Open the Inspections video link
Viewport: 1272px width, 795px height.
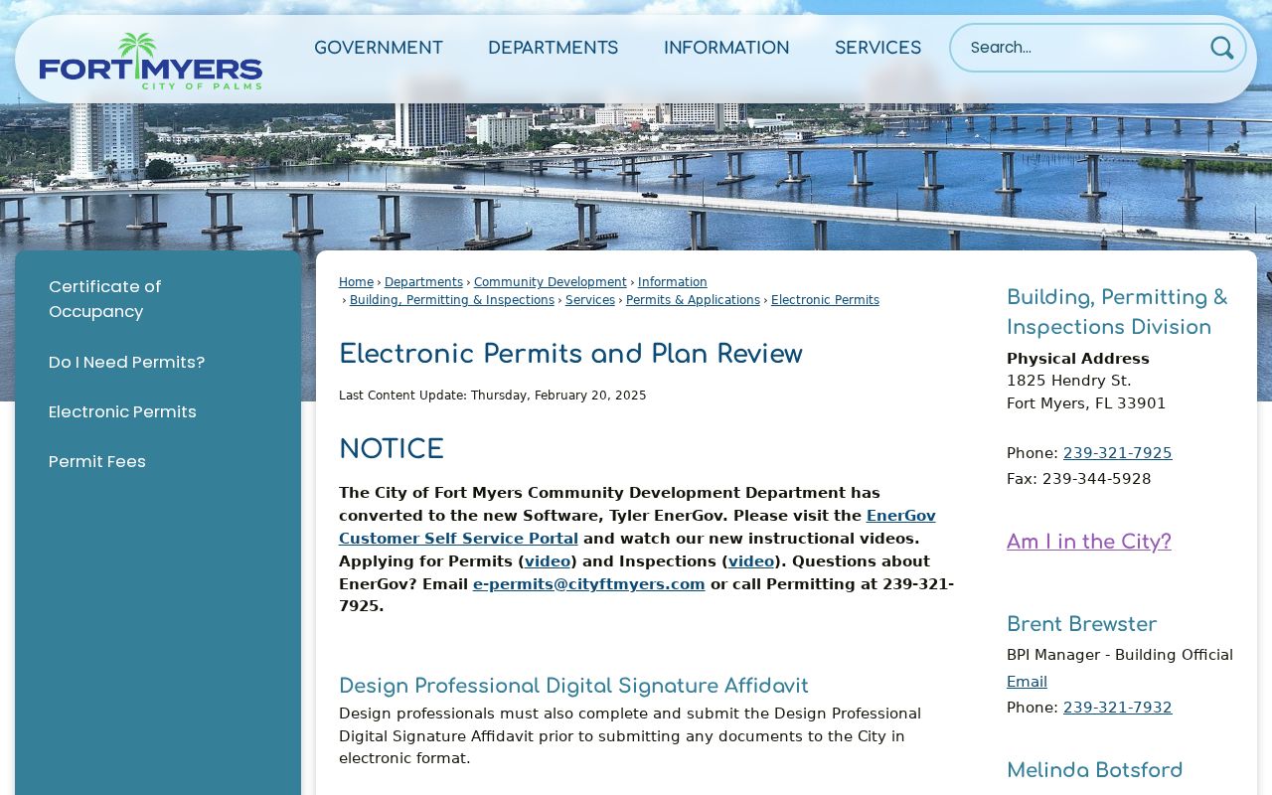pos(751,561)
